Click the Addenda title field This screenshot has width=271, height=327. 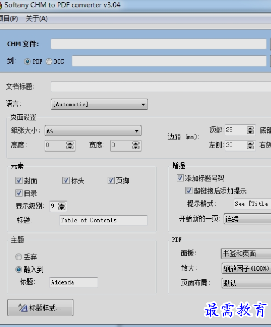[x=74, y=282]
